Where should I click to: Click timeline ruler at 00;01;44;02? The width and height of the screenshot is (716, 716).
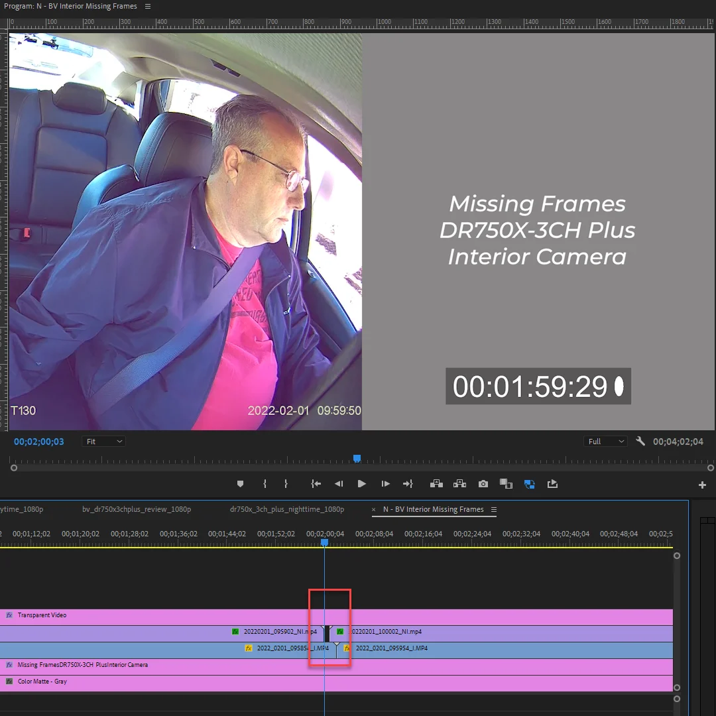click(227, 533)
